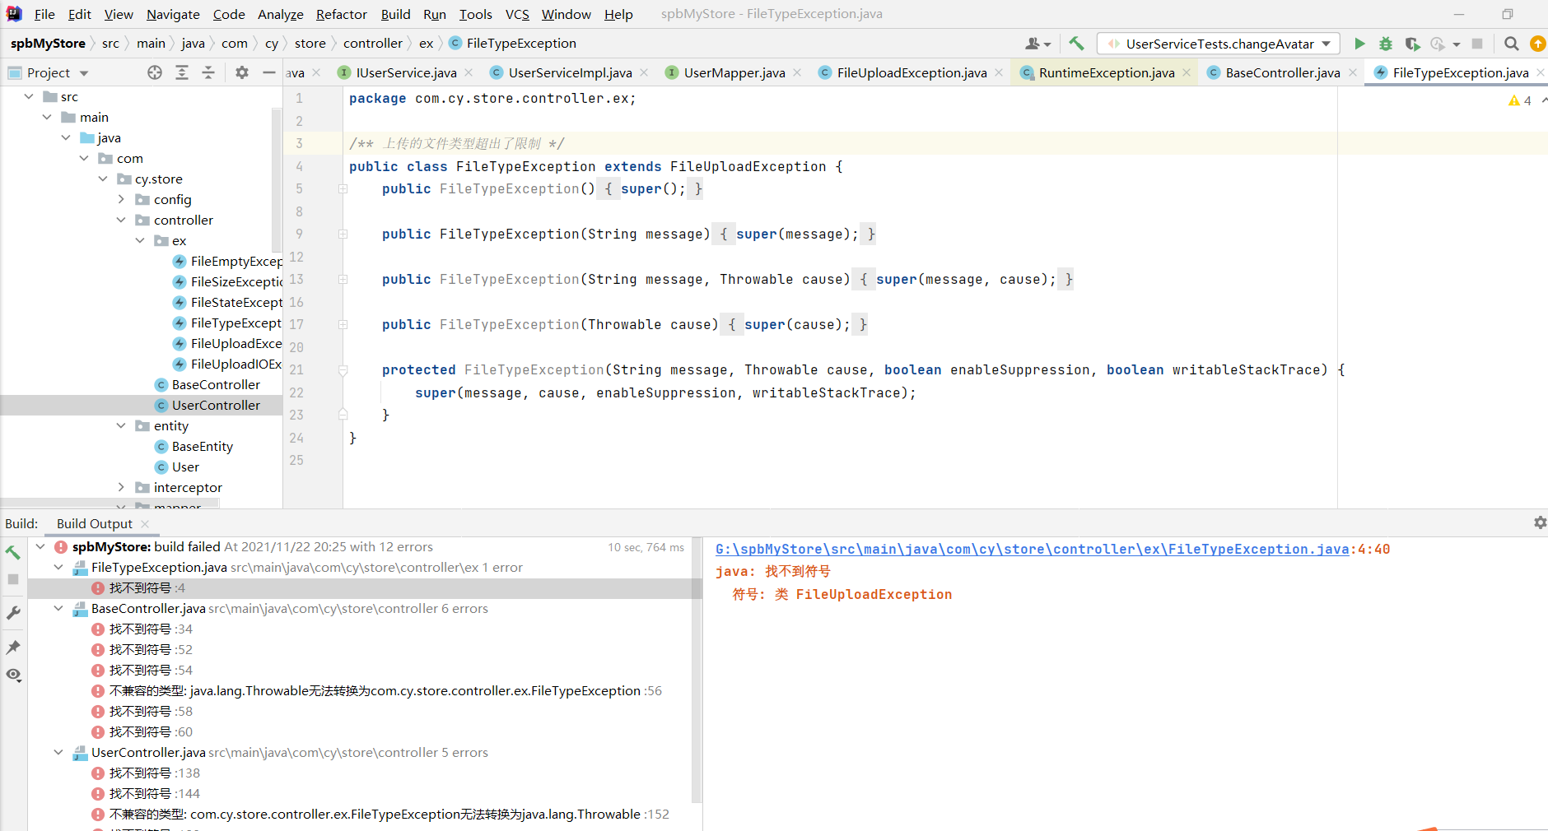1548x831 pixels.
Task: Expand the interceptor package
Action: tap(121, 487)
